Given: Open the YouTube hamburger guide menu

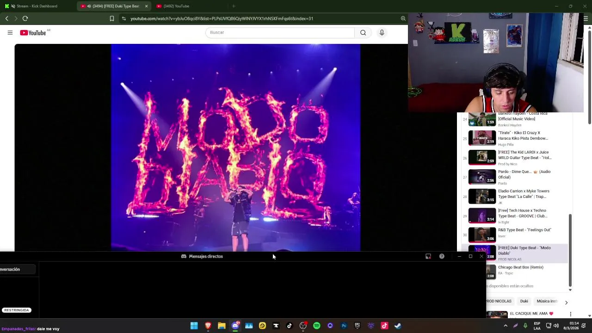Looking at the screenshot, I should (10, 32).
